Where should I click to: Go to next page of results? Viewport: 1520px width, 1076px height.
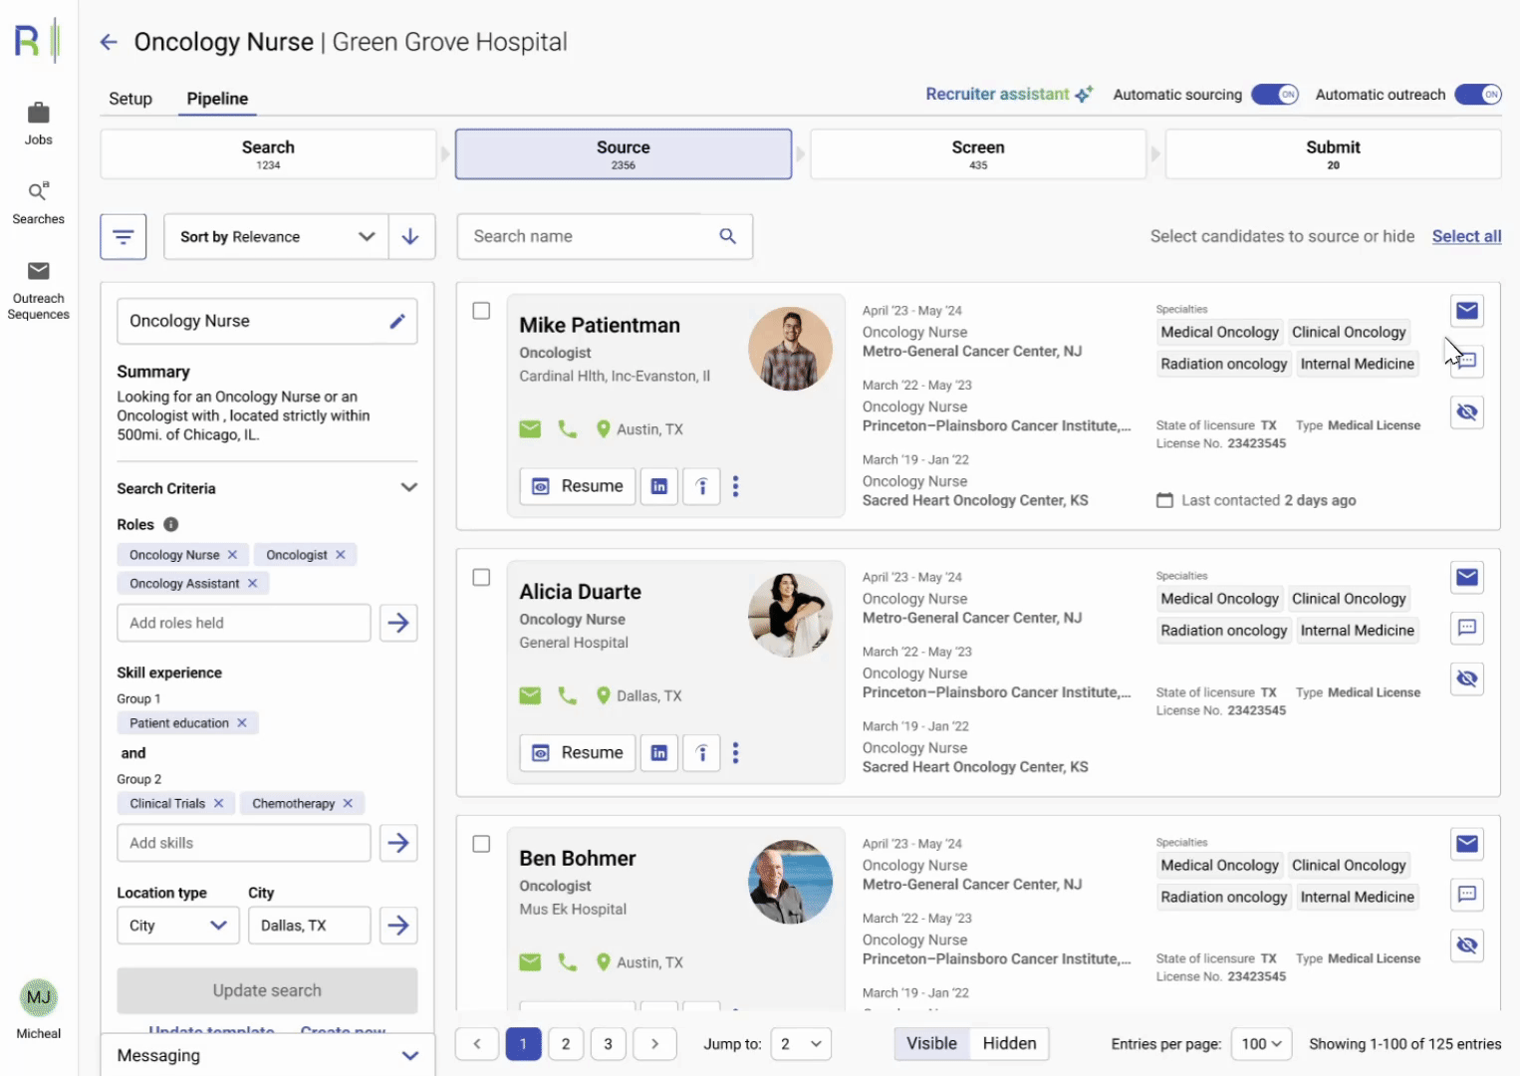(x=654, y=1044)
